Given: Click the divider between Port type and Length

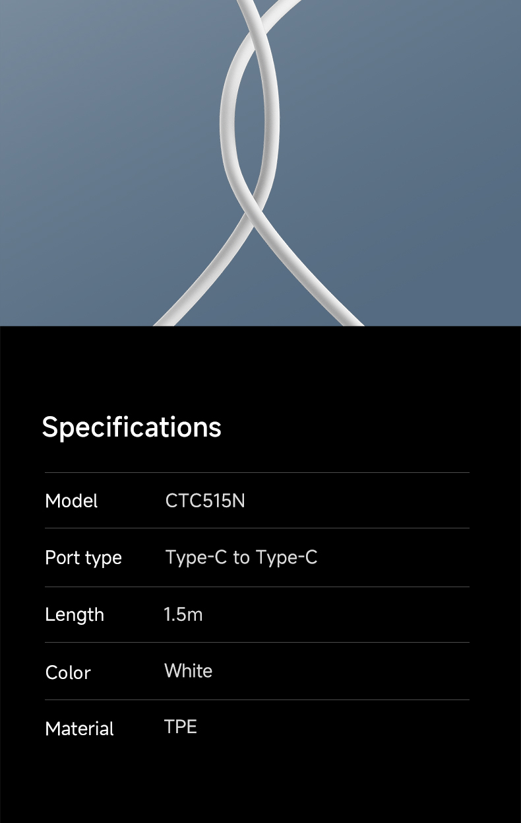Looking at the screenshot, I should 257,587.
